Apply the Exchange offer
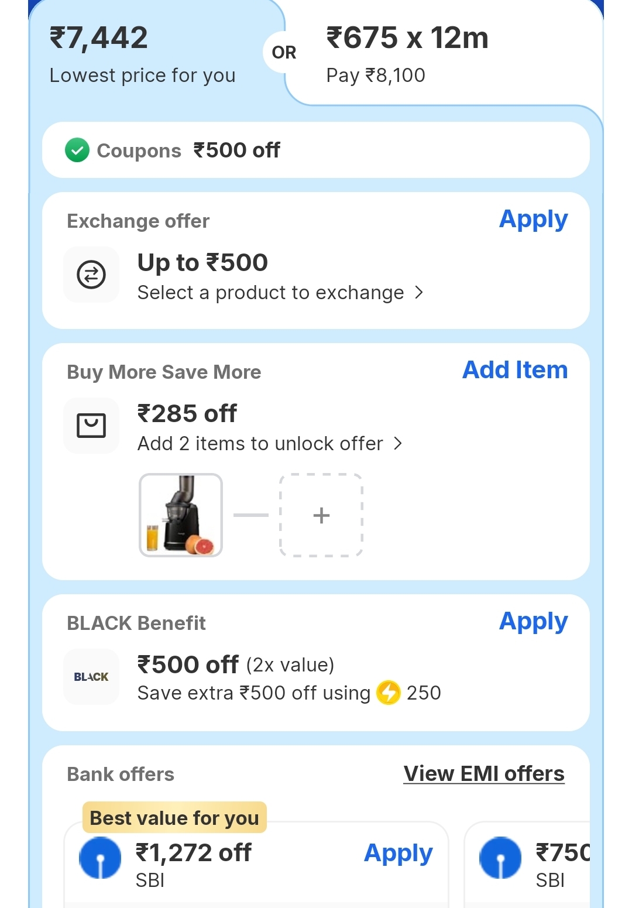Viewport: 632px width, 908px height. [x=533, y=220]
